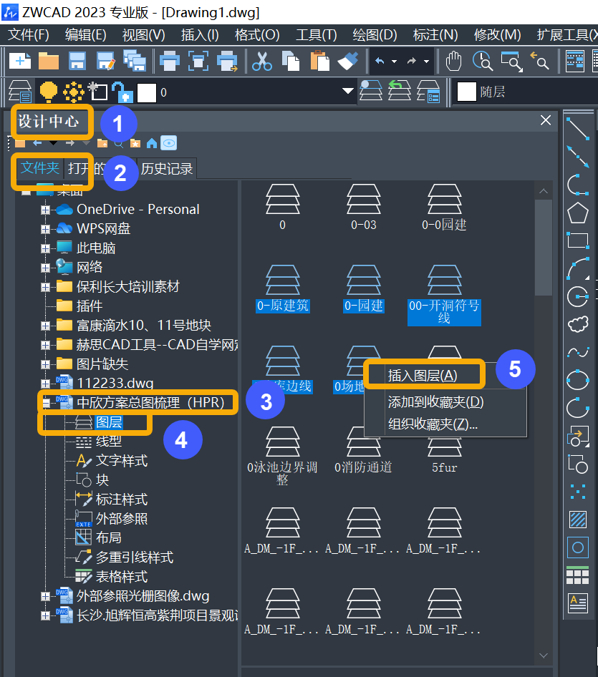598x677 pixels.
Task: Choose 插入图层(A) from context menu
Action: (423, 376)
